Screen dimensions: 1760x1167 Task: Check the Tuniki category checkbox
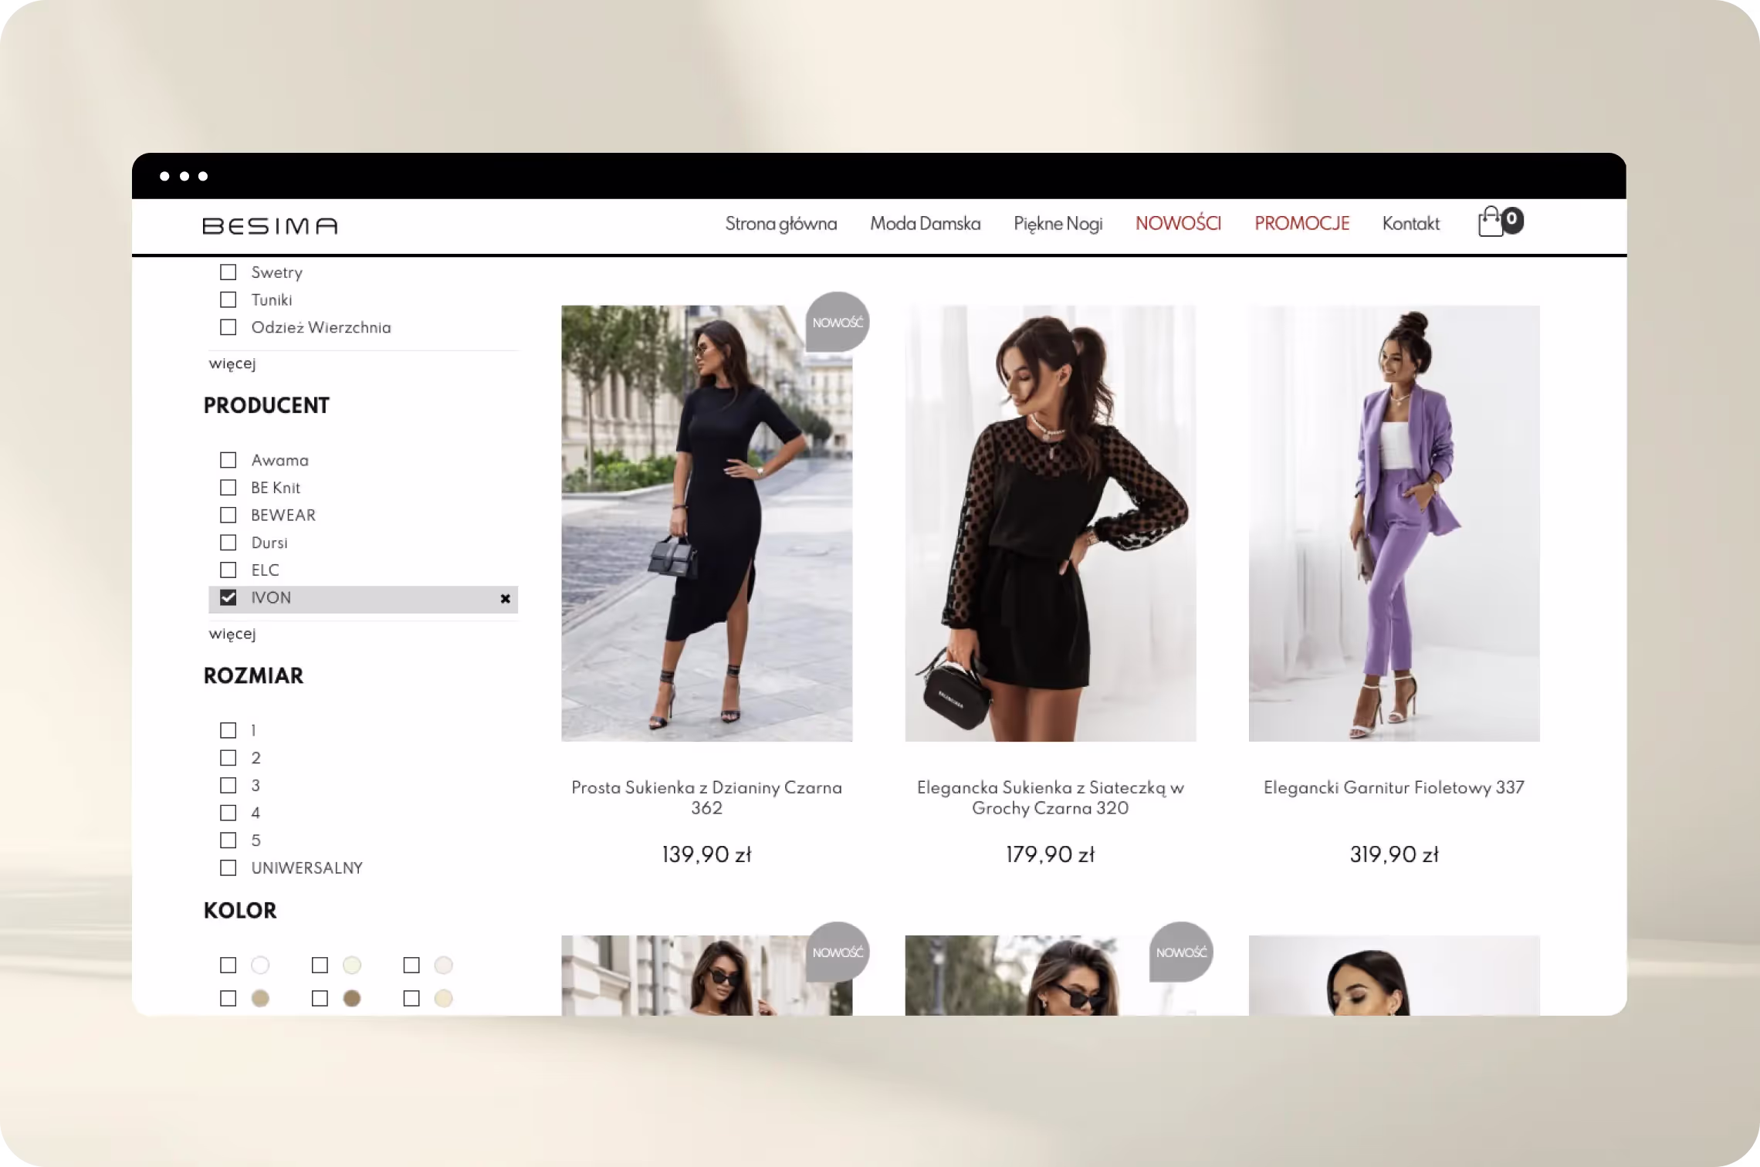coord(228,299)
